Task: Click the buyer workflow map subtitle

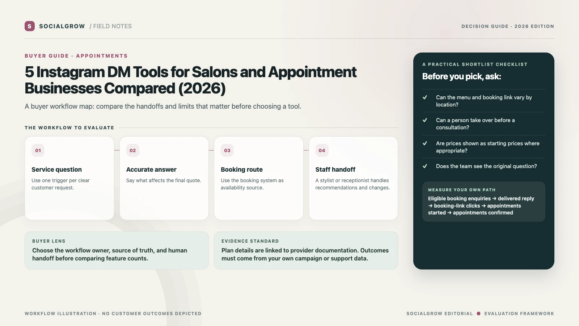Action: tap(163, 106)
